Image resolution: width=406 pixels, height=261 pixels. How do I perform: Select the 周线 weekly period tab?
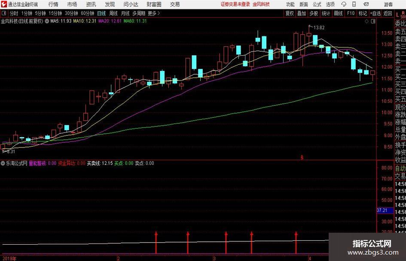point(113,13)
